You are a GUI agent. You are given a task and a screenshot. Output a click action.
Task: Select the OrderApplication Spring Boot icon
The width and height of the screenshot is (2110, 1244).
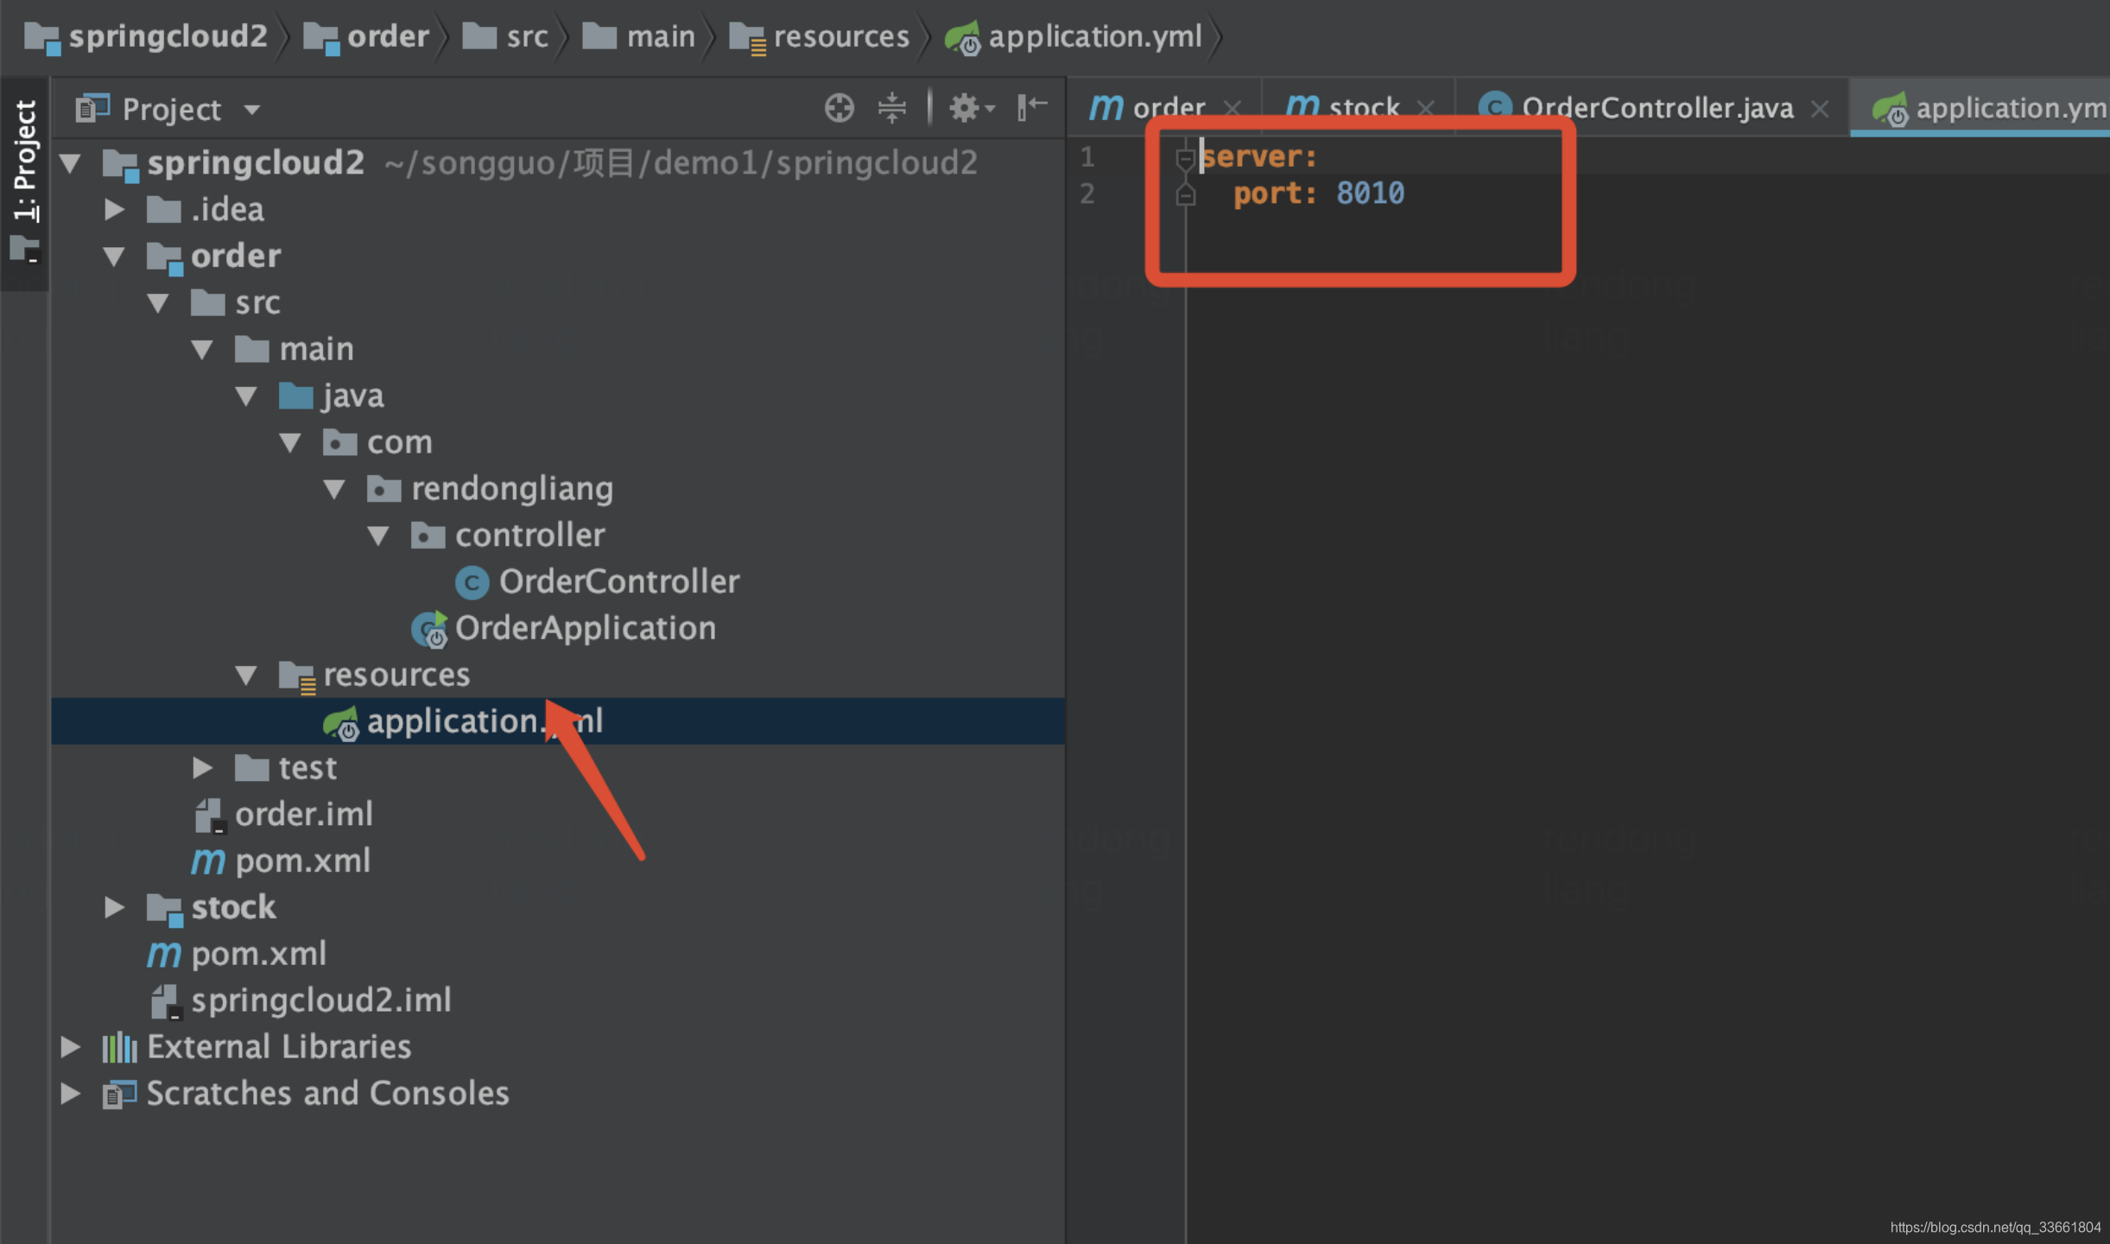[429, 629]
